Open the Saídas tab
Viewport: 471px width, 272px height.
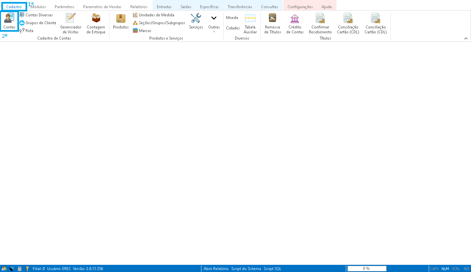[x=186, y=7]
